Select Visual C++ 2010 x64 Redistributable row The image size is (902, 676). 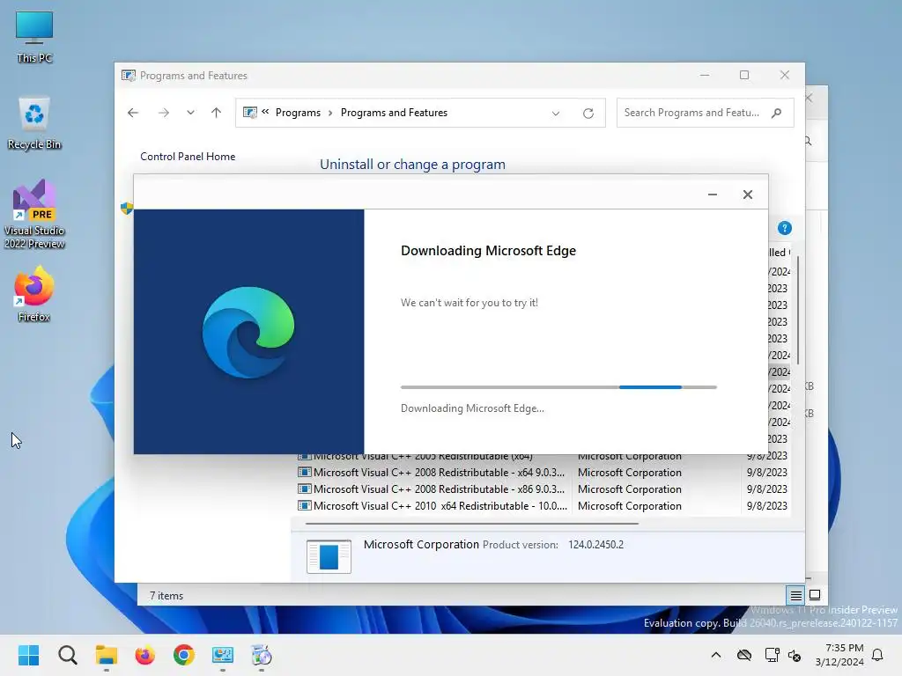pyautogui.click(x=543, y=506)
